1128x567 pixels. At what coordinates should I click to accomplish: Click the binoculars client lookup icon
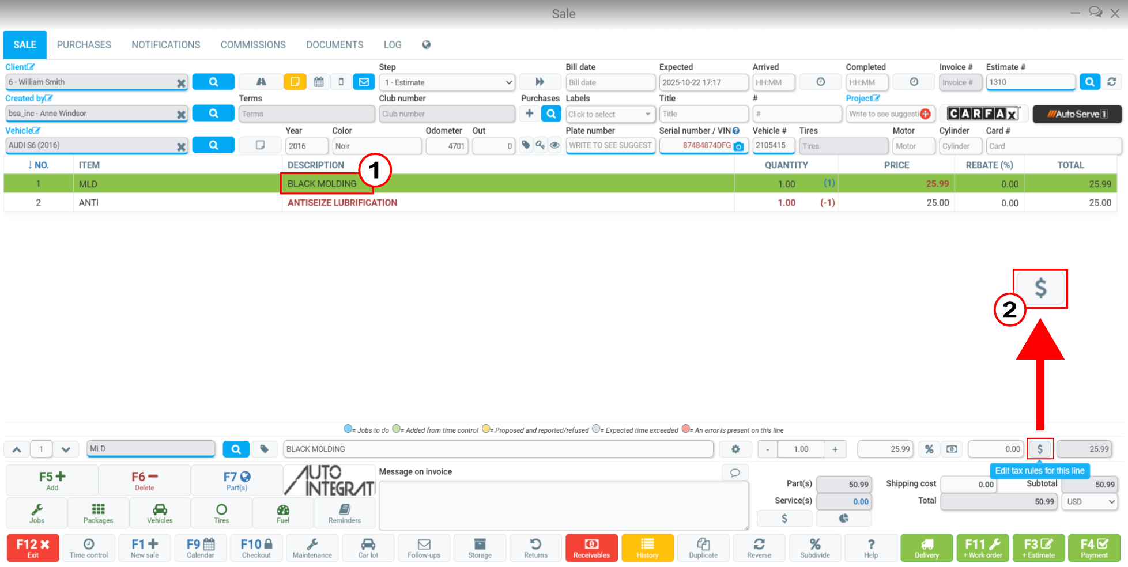[261, 82]
